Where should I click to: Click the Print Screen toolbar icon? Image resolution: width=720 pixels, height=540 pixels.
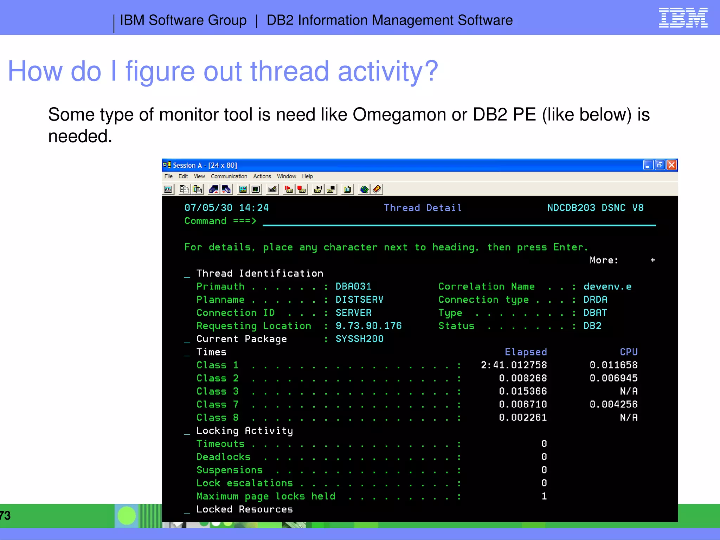[168, 189]
